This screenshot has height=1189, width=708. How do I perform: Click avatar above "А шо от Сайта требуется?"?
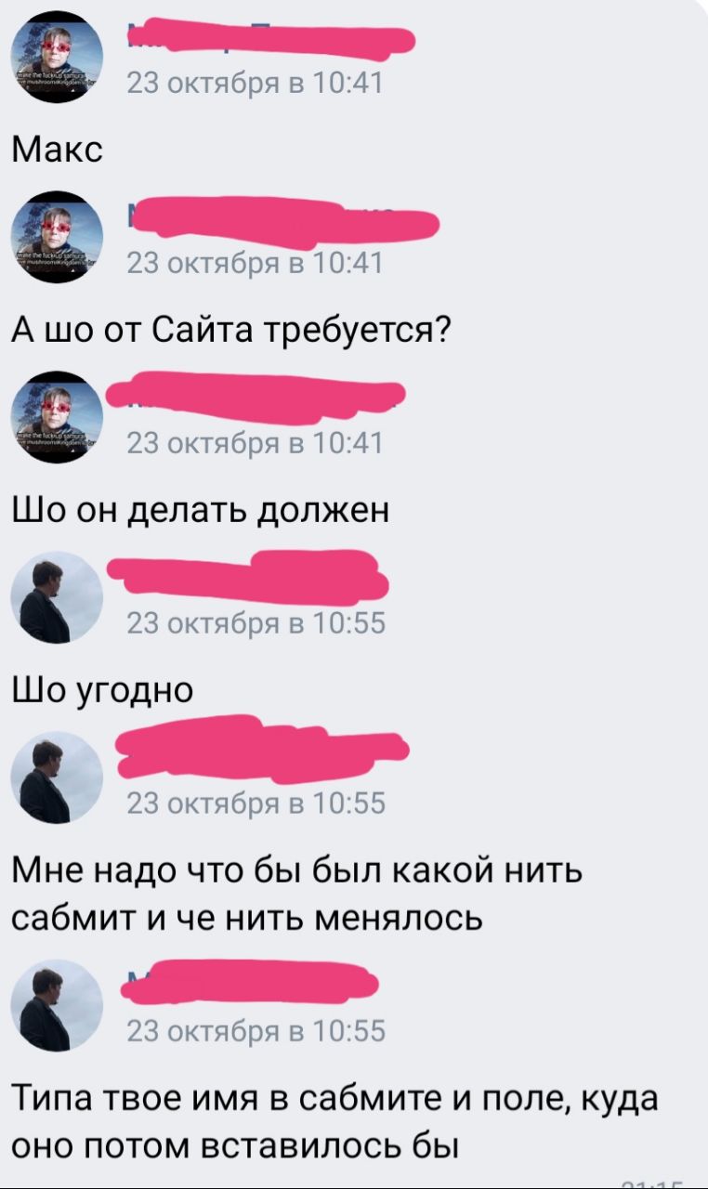[57, 234]
